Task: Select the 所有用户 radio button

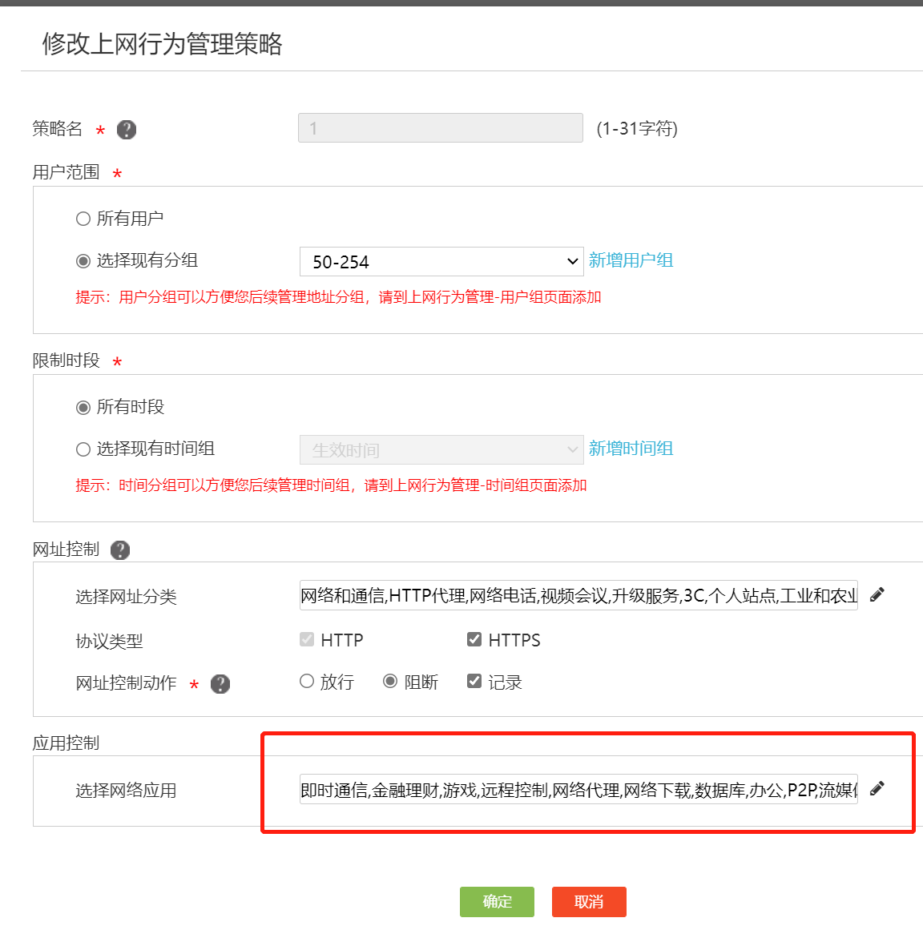Action: point(83,219)
